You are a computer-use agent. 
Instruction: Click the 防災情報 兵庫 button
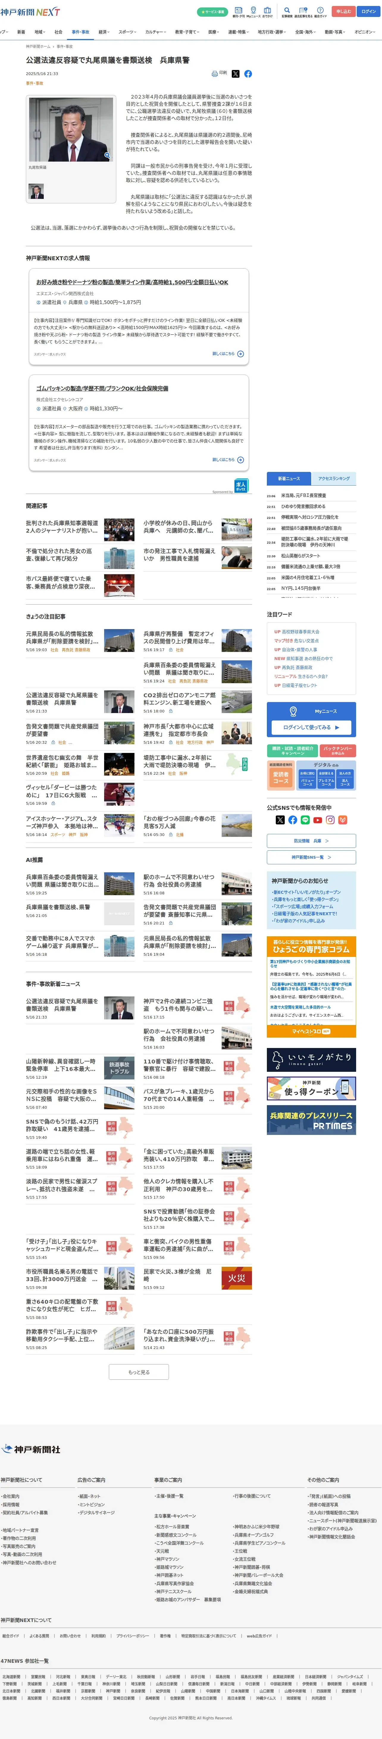point(311,841)
